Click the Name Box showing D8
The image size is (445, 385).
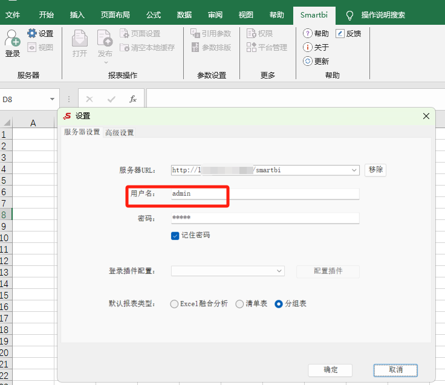click(24, 99)
